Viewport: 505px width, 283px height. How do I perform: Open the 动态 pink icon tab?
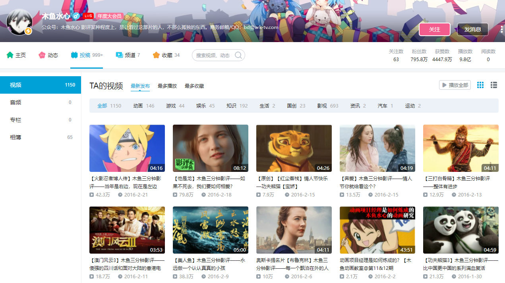(x=42, y=55)
